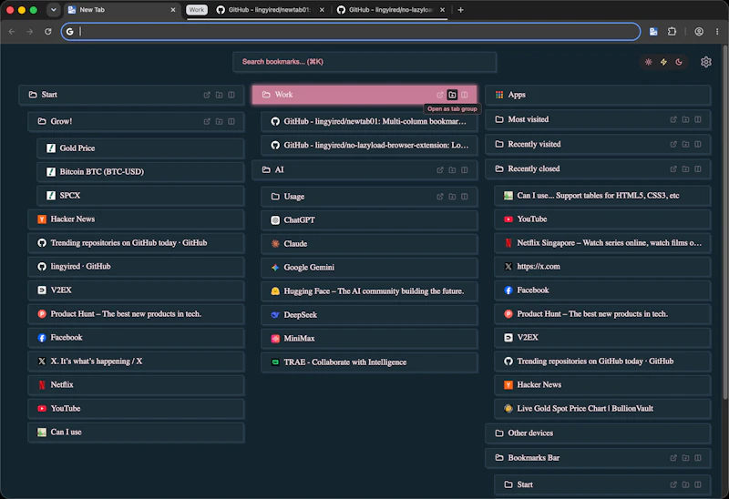
Task: Click the open-all-links icon on the AI folder
Action: pos(440,170)
